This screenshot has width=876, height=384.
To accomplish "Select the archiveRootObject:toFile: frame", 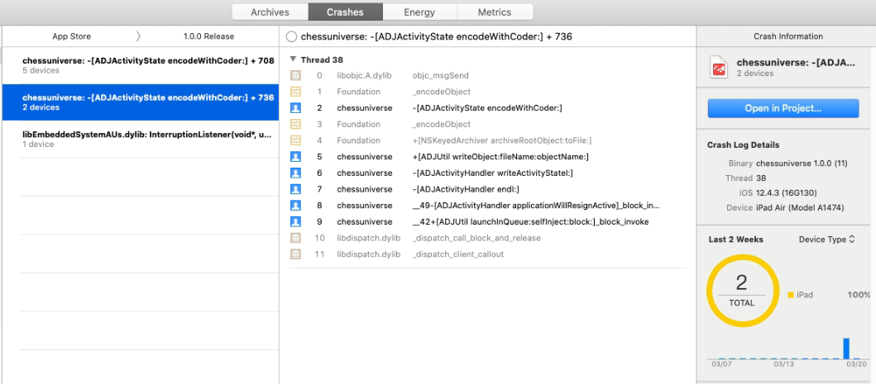I will (501, 140).
